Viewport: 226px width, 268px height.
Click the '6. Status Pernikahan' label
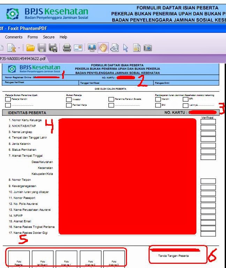[x=22, y=150]
